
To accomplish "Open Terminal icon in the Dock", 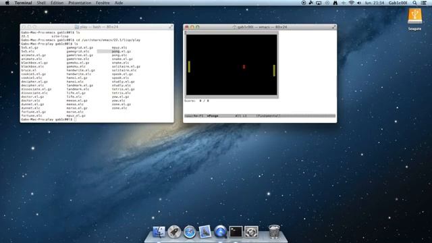I will coord(236,232).
